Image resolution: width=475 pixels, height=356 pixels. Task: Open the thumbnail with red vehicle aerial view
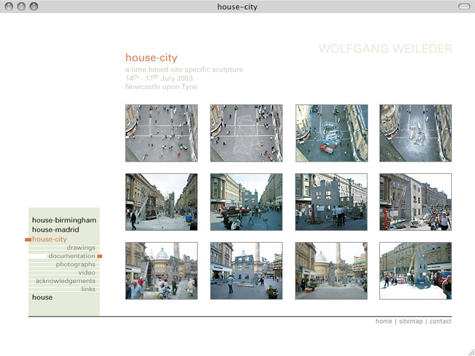331,133
